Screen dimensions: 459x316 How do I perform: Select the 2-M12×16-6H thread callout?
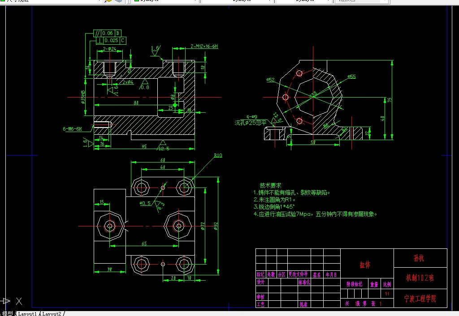204,46
